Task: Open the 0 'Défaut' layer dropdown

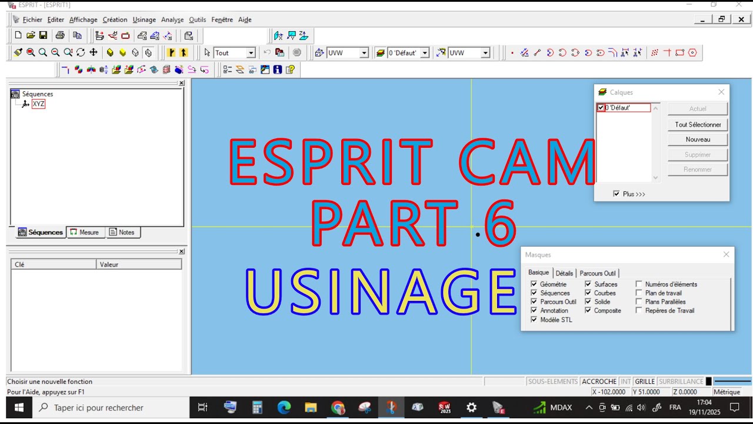Action: click(x=425, y=53)
